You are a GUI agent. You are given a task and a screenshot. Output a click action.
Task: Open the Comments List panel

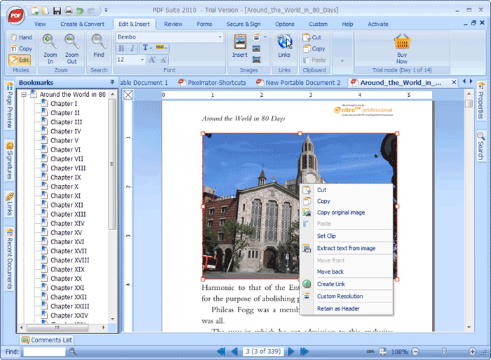[x=46, y=340]
